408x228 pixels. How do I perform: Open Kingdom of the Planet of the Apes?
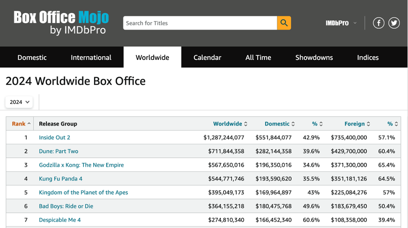click(83, 193)
